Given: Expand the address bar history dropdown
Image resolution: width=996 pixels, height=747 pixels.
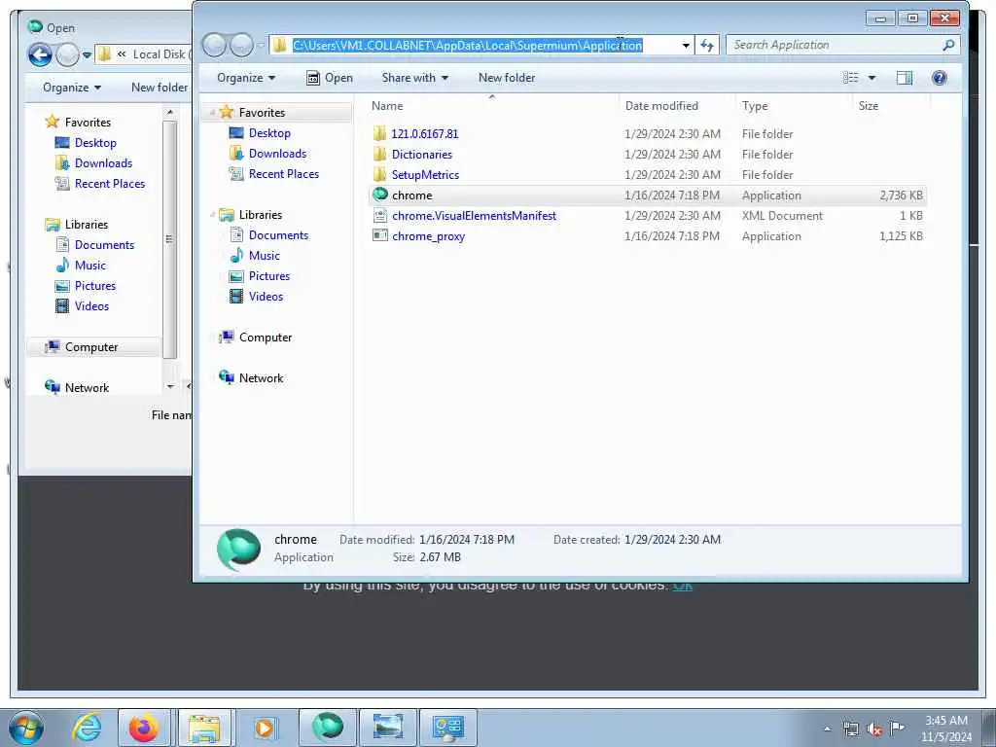Looking at the screenshot, I should (686, 45).
